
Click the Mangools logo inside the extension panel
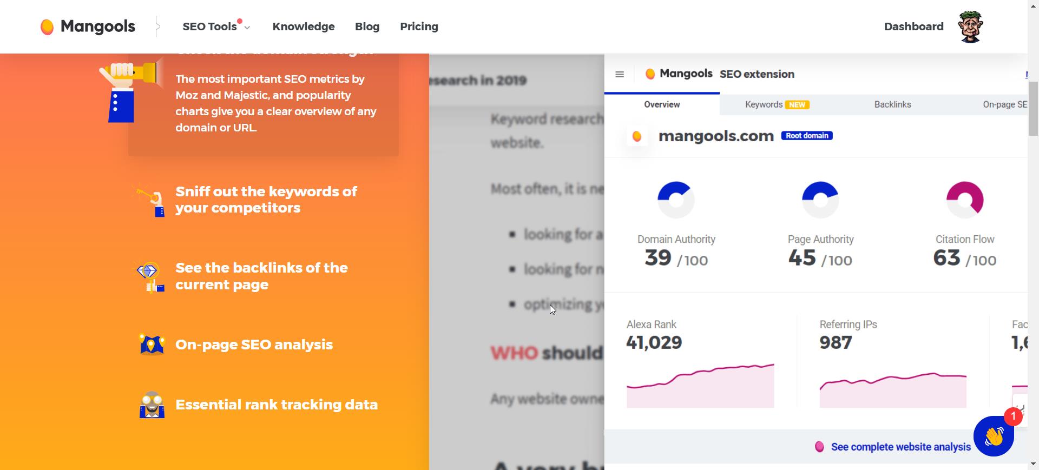[678, 74]
